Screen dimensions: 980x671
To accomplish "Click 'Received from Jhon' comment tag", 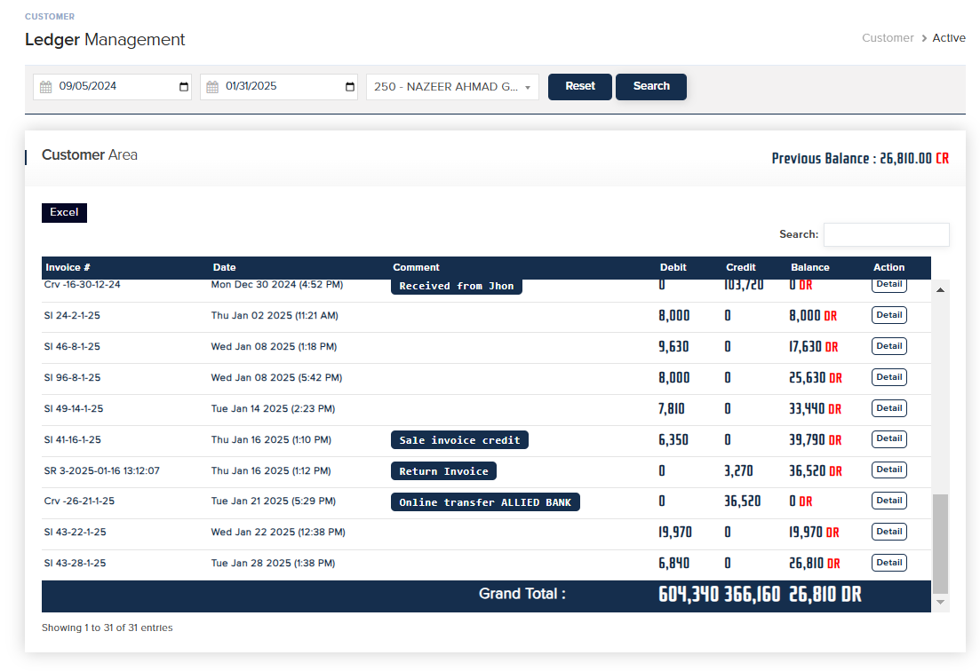I will (x=457, y=286).
